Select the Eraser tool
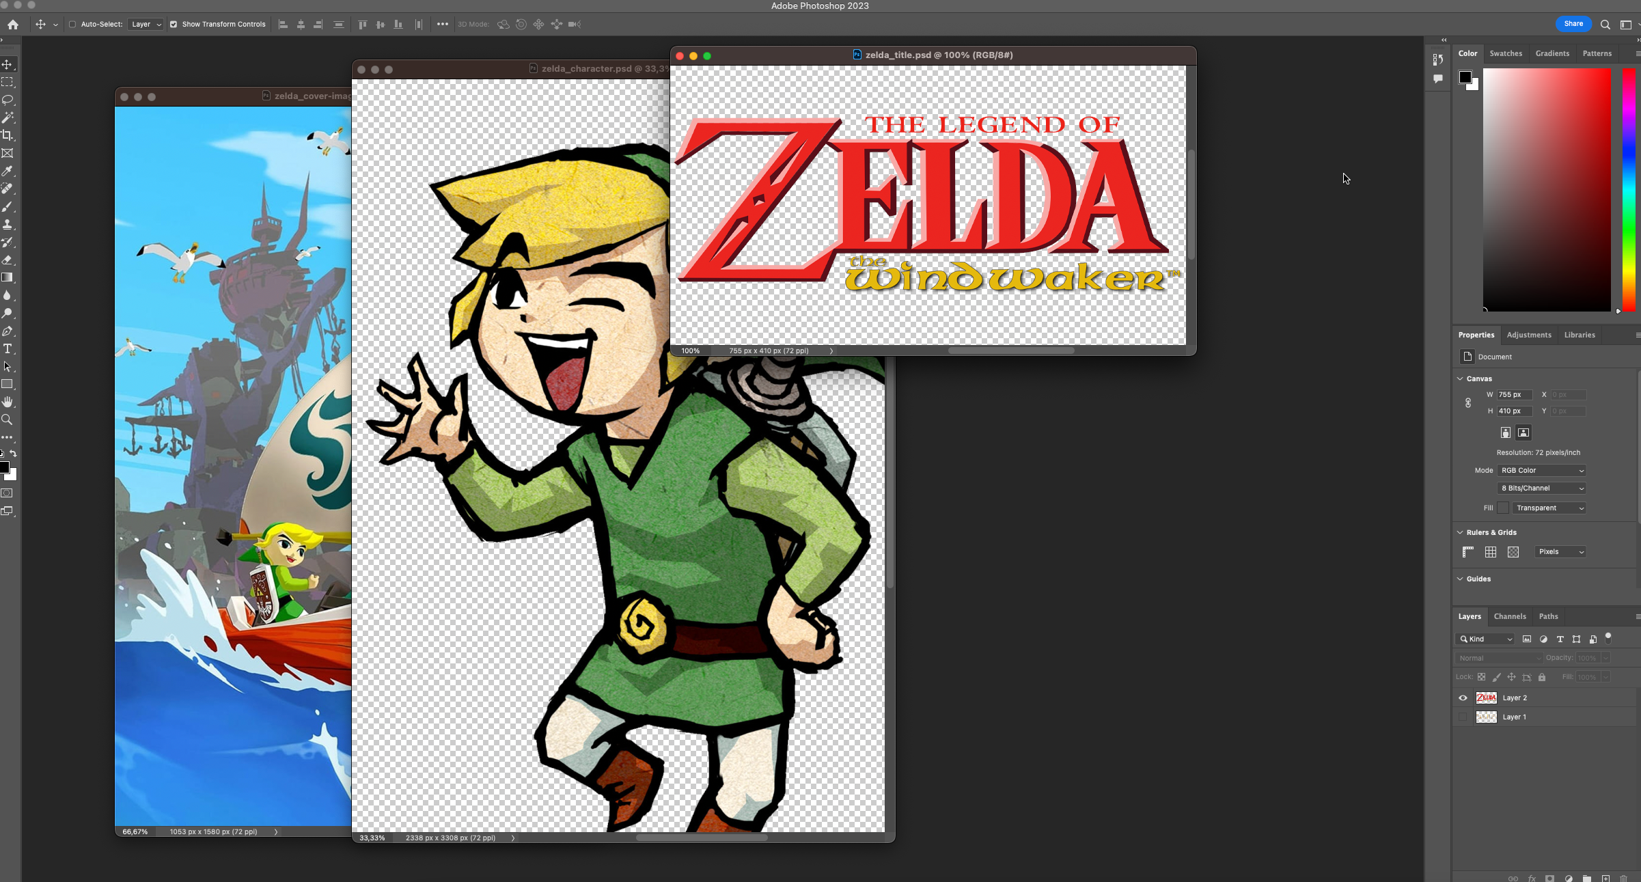The image size is (1641, 882). coord(8,260)
